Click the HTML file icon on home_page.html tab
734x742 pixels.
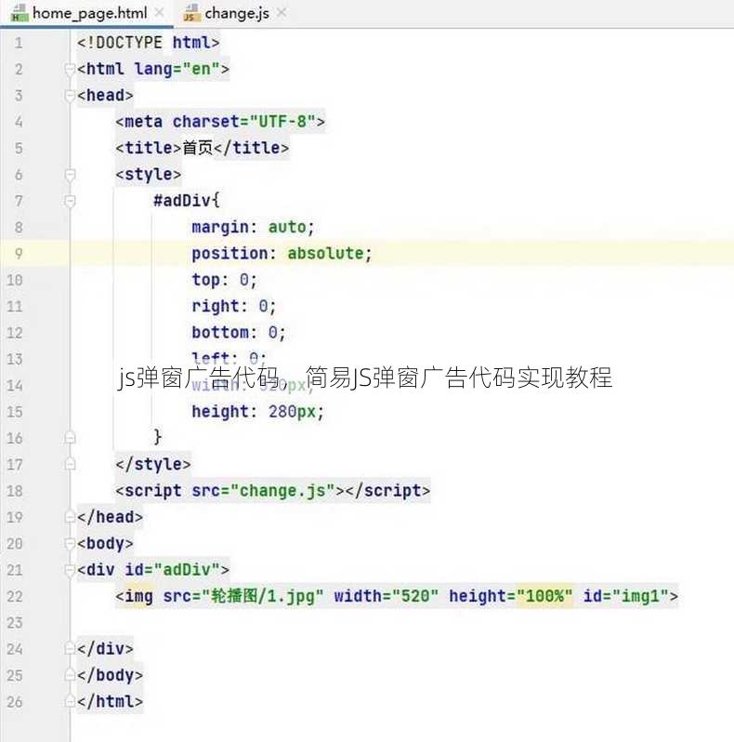(x=20, y=13)
